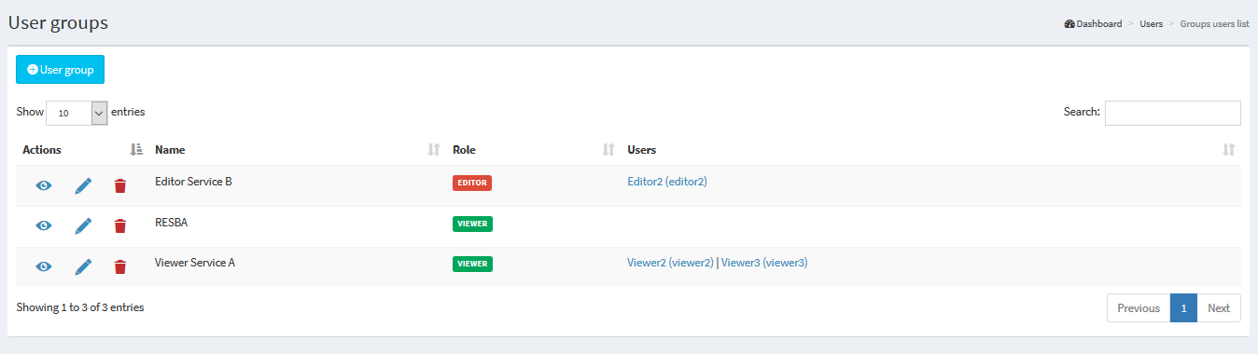Edit the Viewer Service A group

click(x=83, y=267)
